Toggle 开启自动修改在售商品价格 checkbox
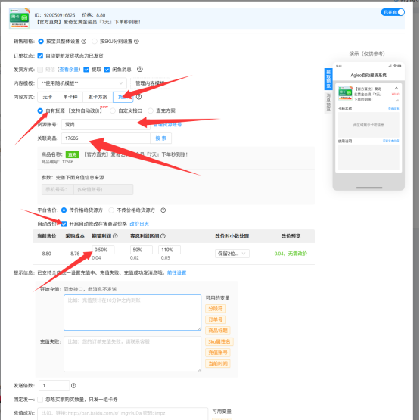The width and height of the screenshot is (420, 420). coord(64,224)
